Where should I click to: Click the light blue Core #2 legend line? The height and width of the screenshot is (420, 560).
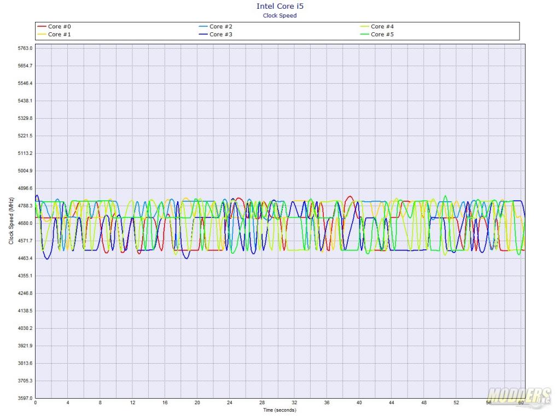click(x=203, y=26)
